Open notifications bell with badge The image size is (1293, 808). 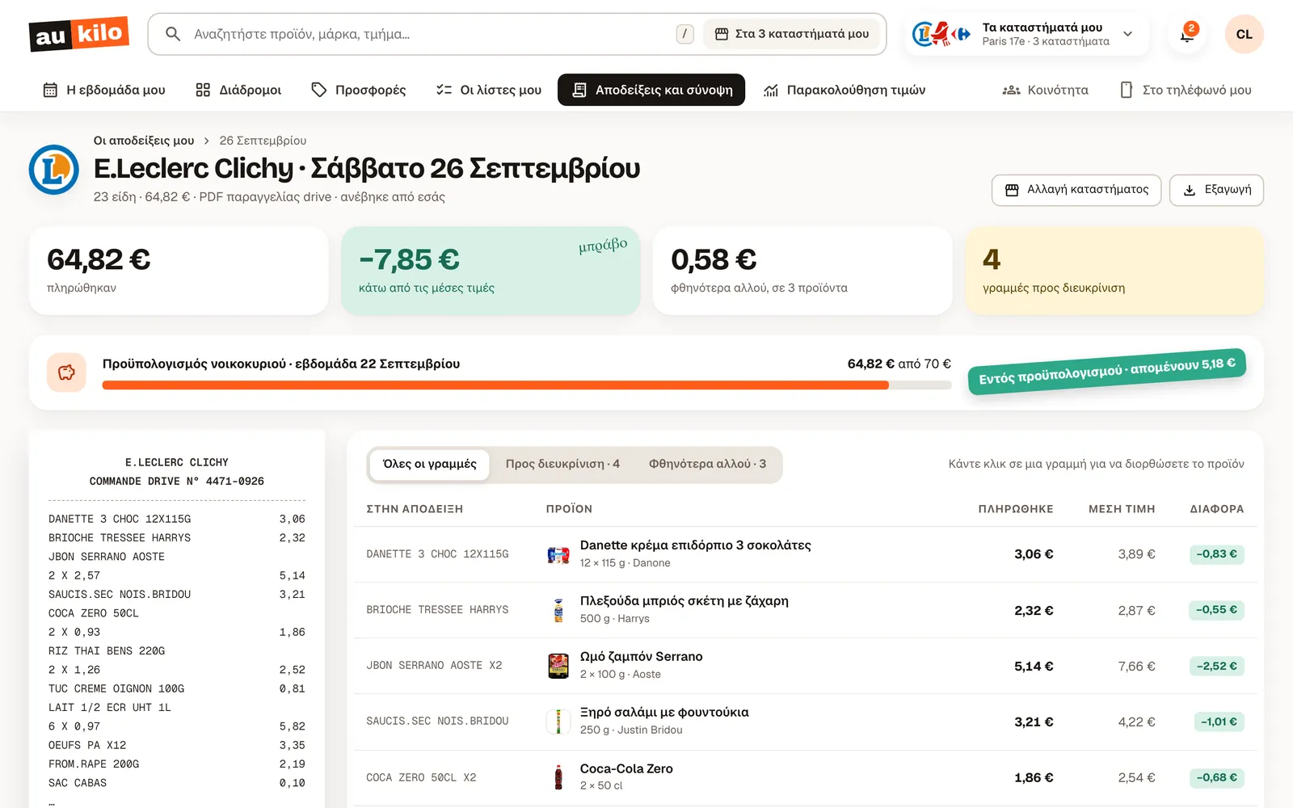tap(1187, 34)
